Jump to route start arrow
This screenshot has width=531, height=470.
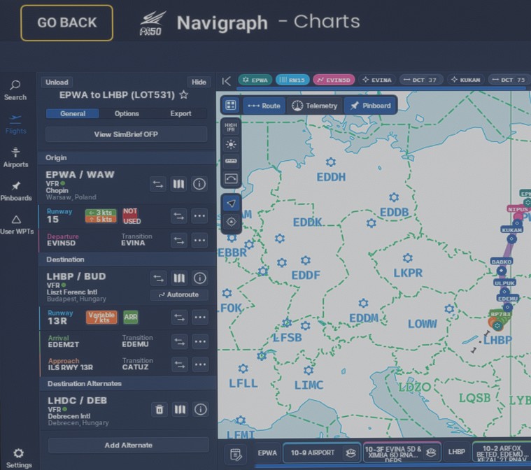click(x=226, y=81)
